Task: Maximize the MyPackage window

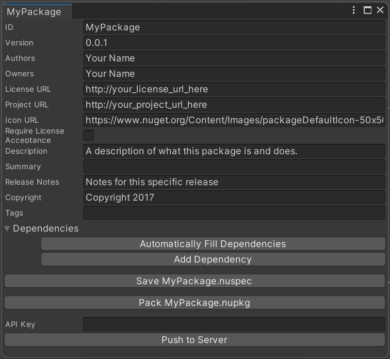Action: click(x=367, y=10)
